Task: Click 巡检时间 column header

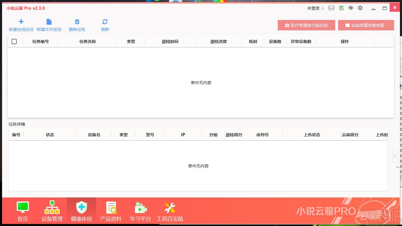Action: (170, 41)
